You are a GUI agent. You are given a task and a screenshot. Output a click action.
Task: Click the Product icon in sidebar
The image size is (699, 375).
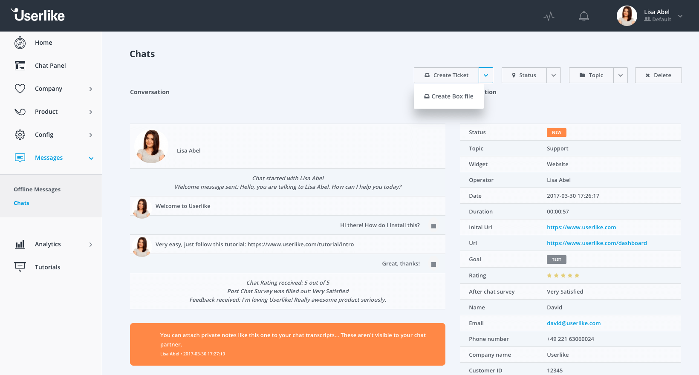[x=20, y=112]
